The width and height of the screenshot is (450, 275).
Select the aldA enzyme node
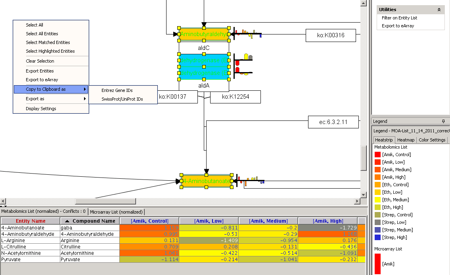pyautogui.click(x=203, y=85)
